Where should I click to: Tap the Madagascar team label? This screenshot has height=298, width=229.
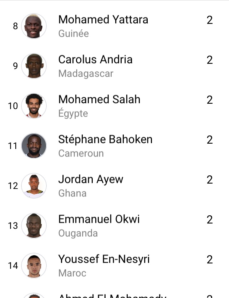(86, 74)
